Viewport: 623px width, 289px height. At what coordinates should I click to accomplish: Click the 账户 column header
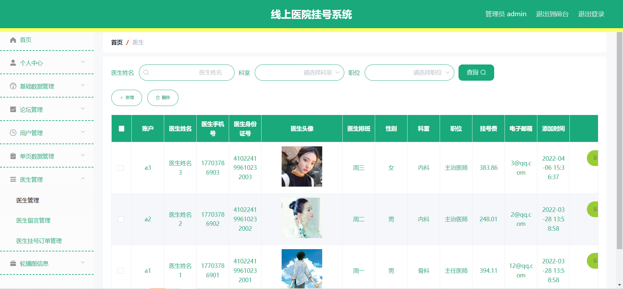[148, 129]
